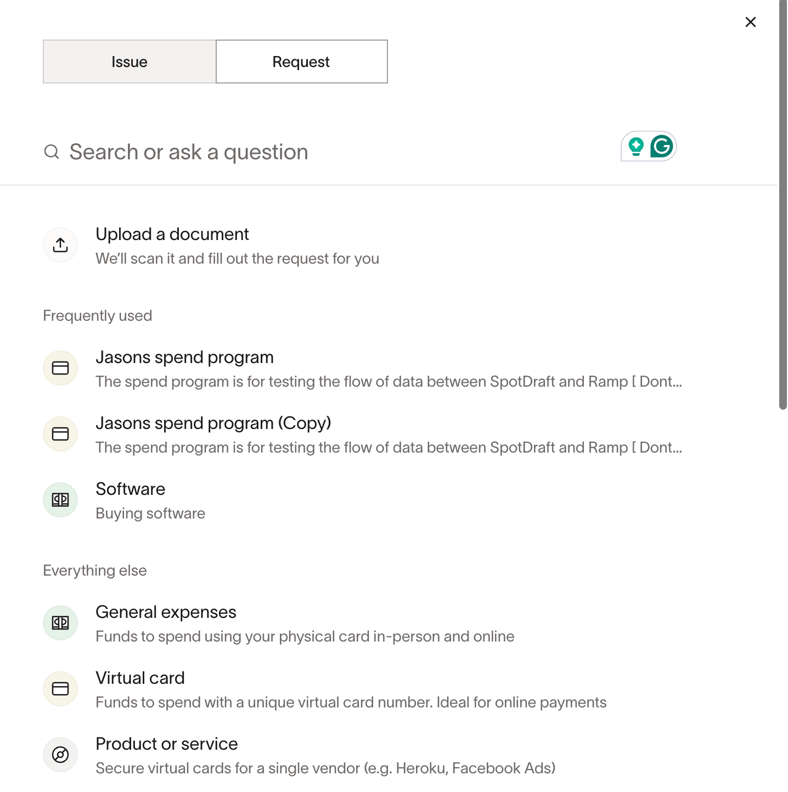Click the search magnifier icon

52,152
